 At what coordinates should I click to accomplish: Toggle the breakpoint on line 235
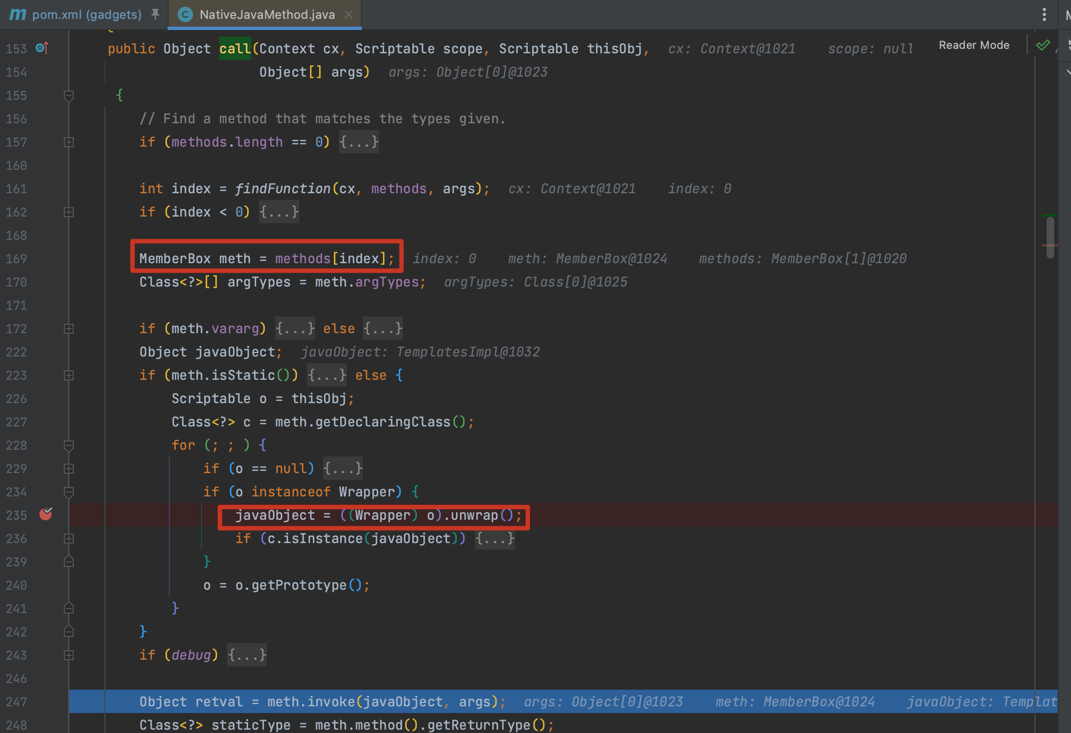coord(46,514)
